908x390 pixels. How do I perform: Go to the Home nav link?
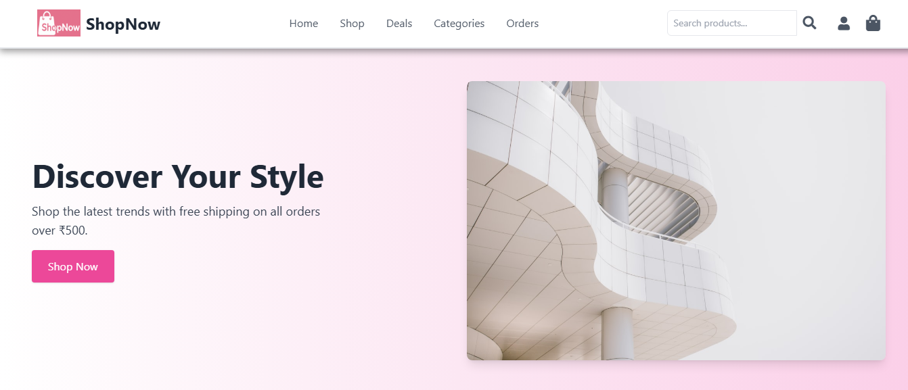pos(303,24)
